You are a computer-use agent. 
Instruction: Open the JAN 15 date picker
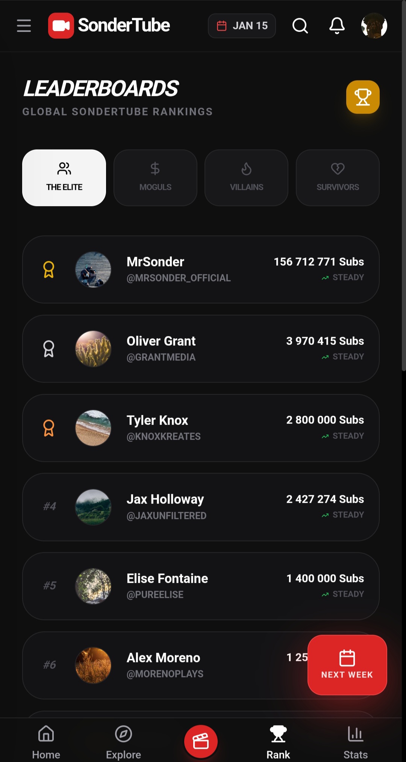242,26
